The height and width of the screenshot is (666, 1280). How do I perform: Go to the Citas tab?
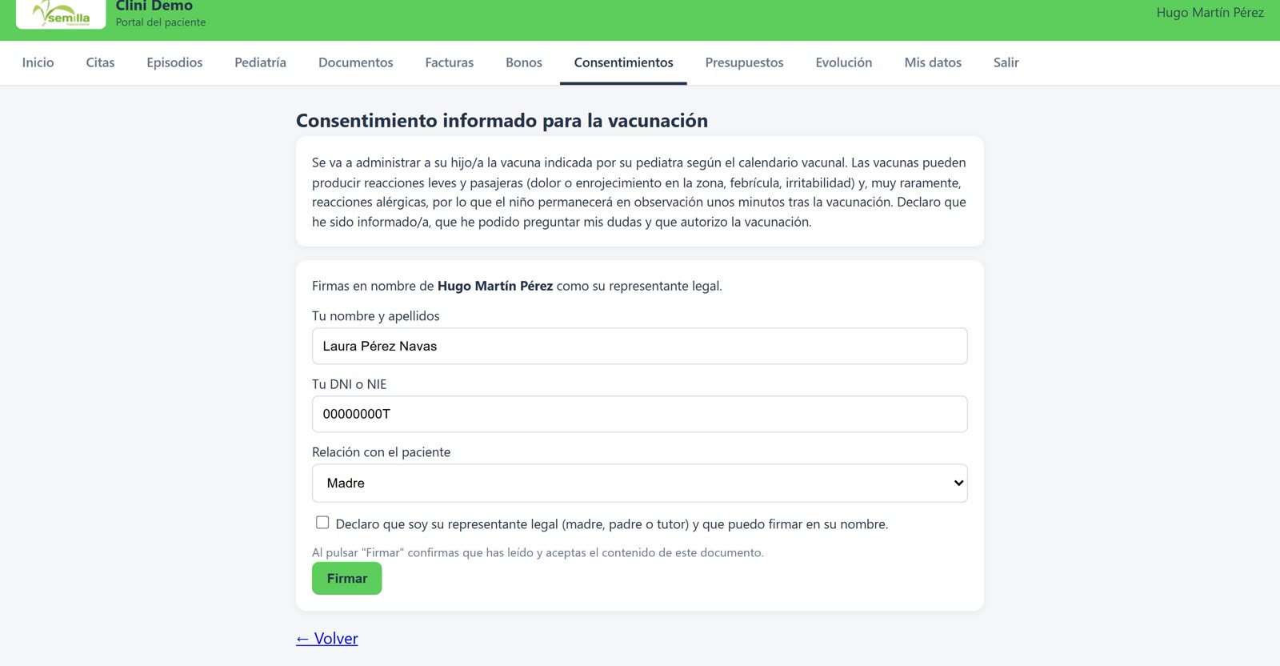click(100, 62)
